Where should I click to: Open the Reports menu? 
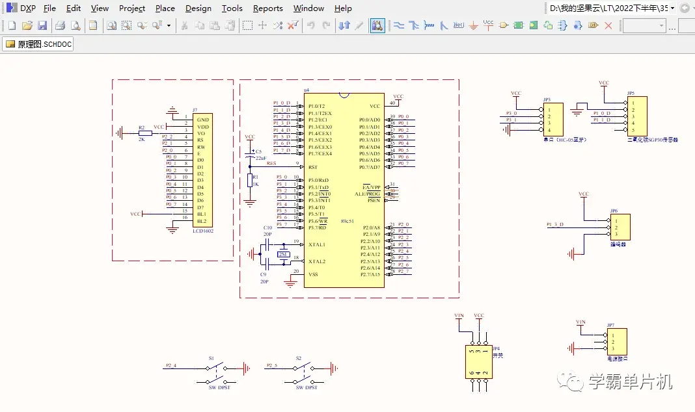[x=267, y=8]
